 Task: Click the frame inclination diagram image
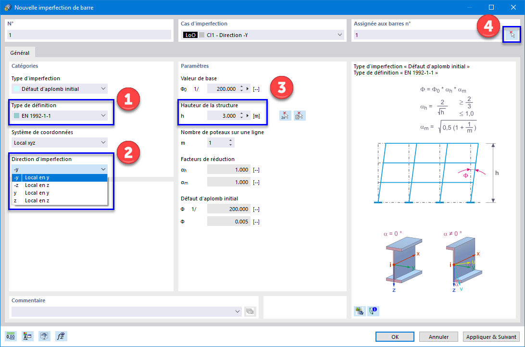[436, 173]
